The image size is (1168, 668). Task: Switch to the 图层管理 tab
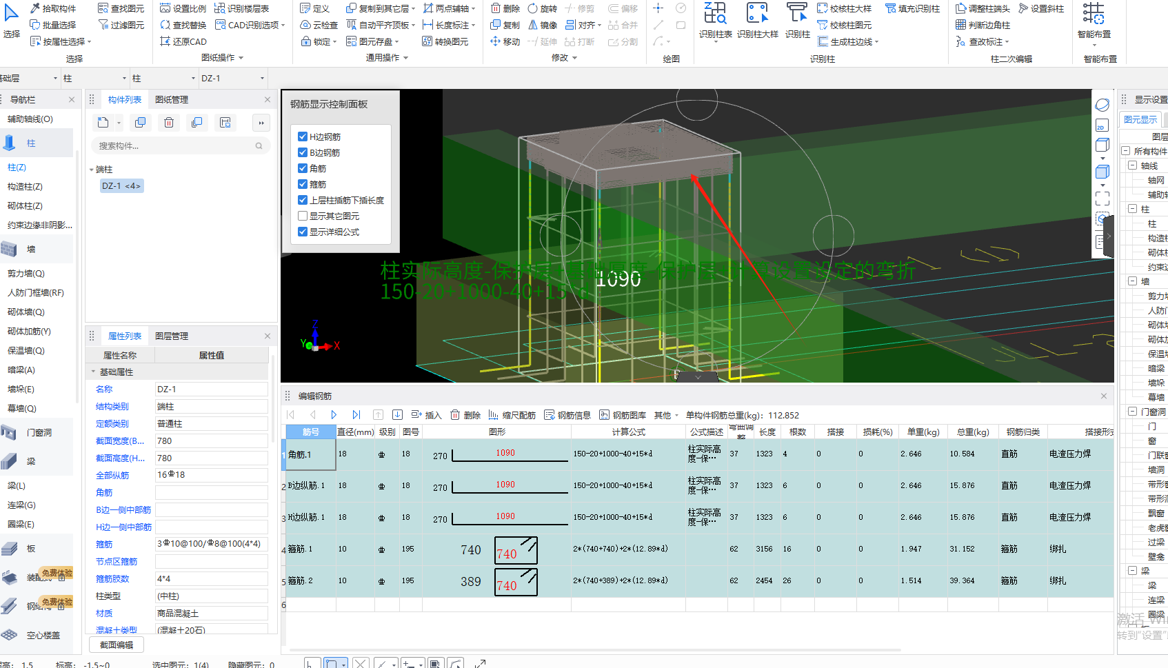click(172, 336)
